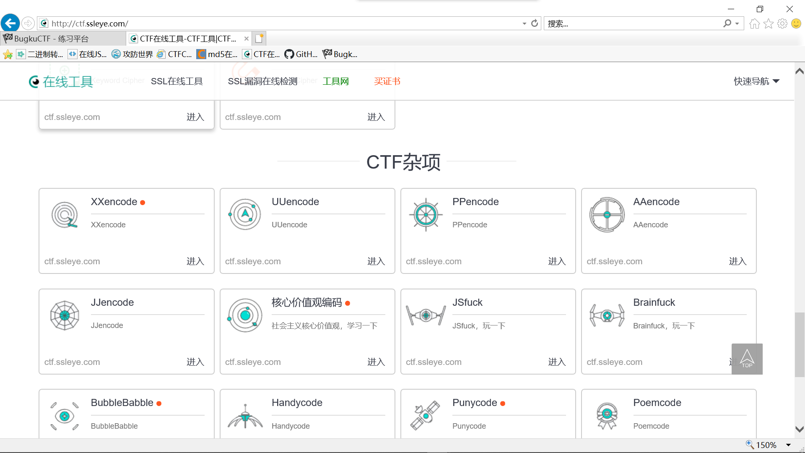Click the BubbleBabble eye icon
Screen dimensions: 805x453
click(x=64, y=416)
